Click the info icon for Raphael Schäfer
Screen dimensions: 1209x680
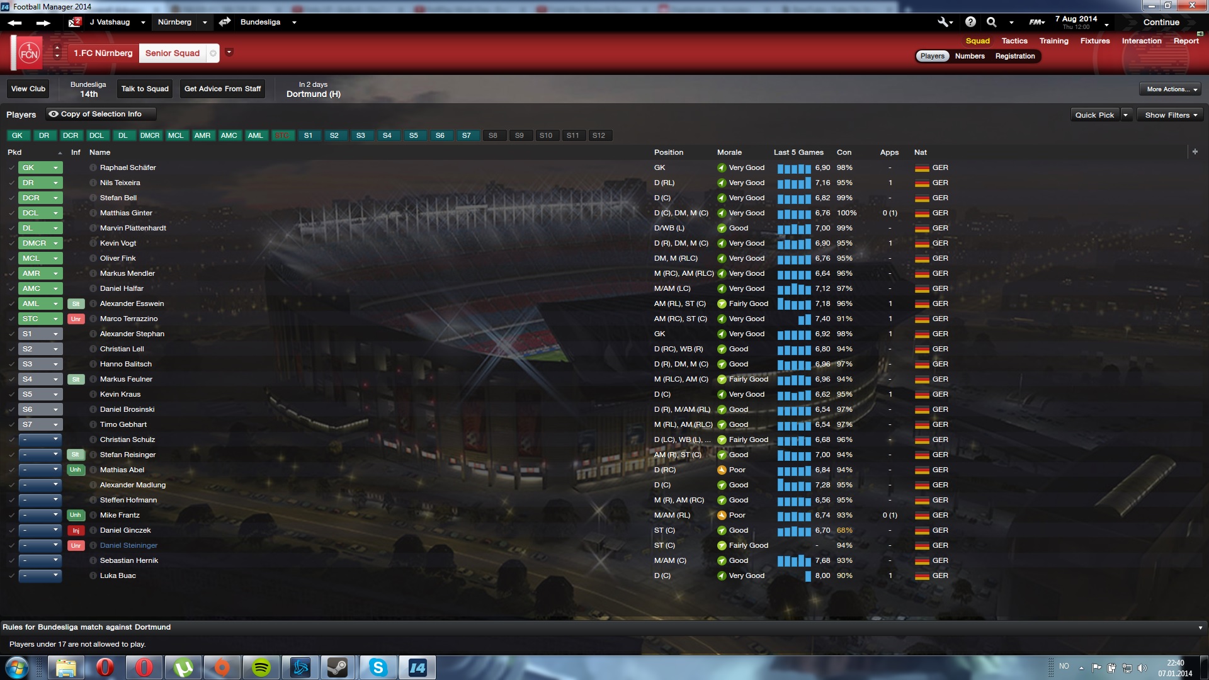pyautogui.click(x=93, y=167)
